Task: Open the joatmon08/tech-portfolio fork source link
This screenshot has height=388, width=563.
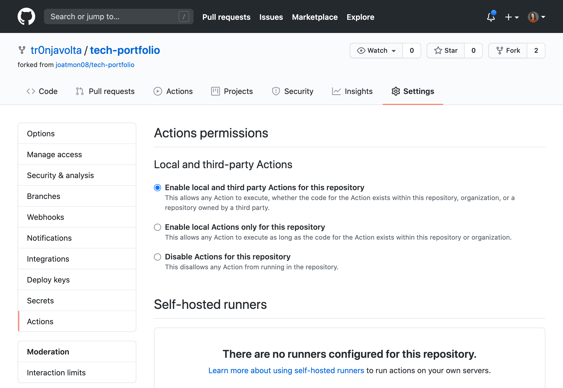Action: pos(95,65)
